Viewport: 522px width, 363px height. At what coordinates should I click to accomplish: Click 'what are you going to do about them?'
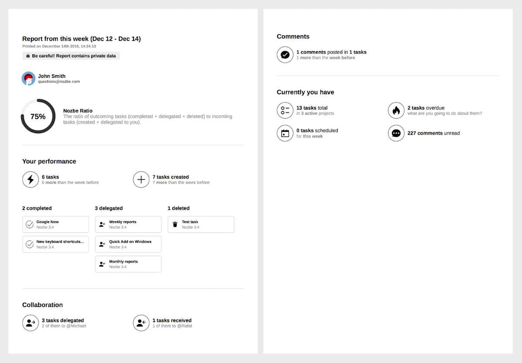click(445, 113)
